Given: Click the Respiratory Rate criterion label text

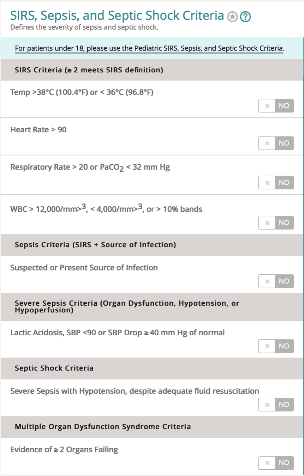Looking at the screenshot, I should pos(90,167).
